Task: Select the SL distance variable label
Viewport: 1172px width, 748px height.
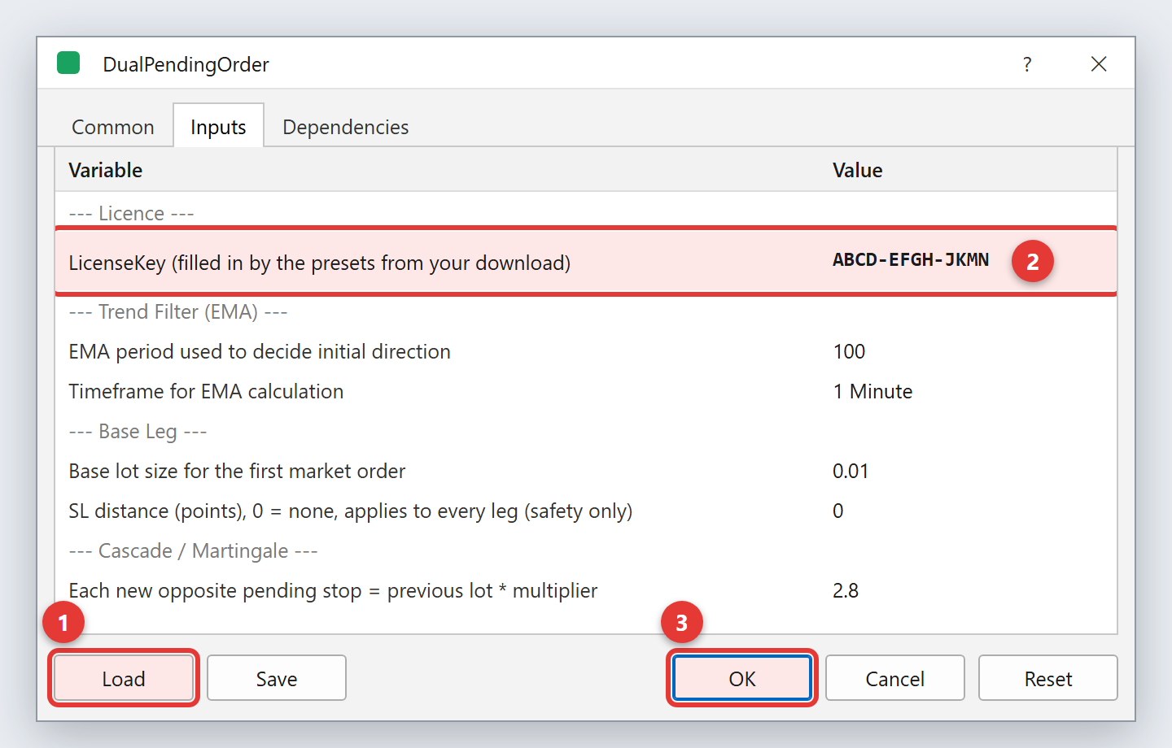Action: [351, 511]
